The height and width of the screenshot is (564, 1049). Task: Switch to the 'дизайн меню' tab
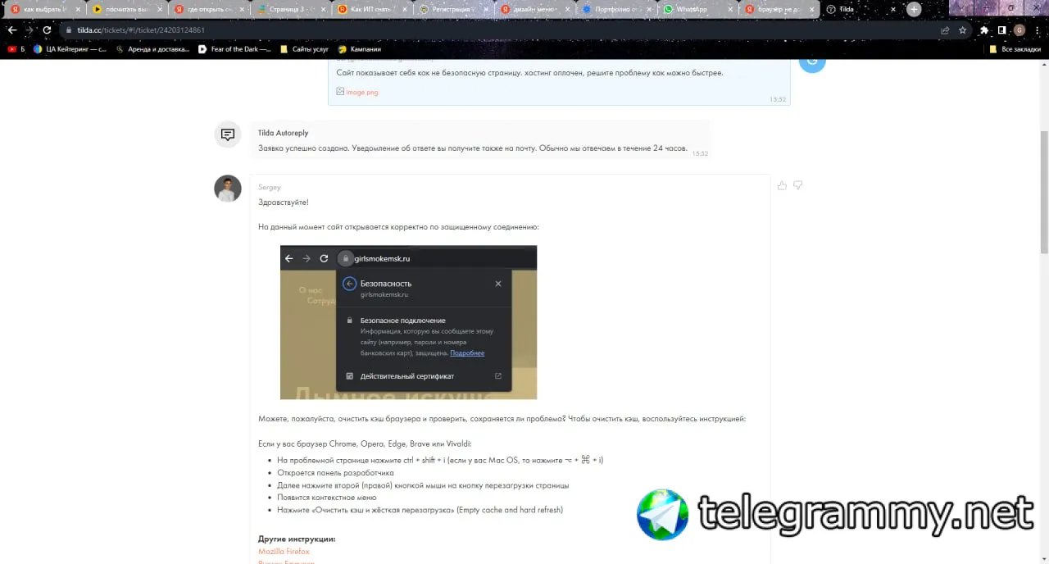click(x=534, y=10)
